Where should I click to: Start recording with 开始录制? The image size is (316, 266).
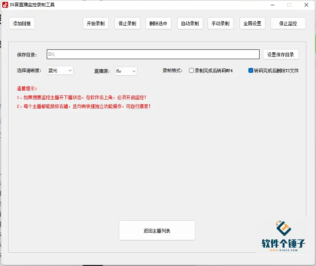(x=96, y=23)
